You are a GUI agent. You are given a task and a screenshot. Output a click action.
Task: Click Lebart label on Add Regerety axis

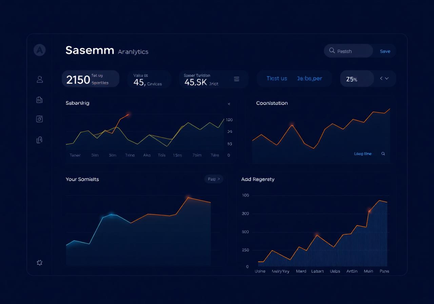[x=317, y=271]
